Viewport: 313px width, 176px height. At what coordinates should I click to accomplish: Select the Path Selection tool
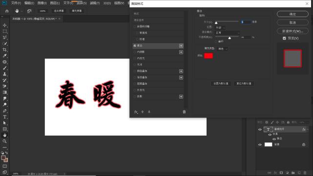pyautogui.click(x=4, y=123)
